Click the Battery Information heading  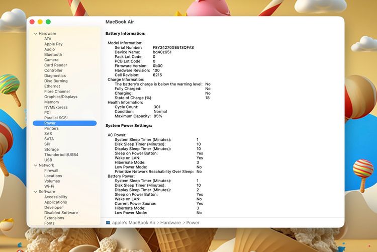(x=125, y=34)
